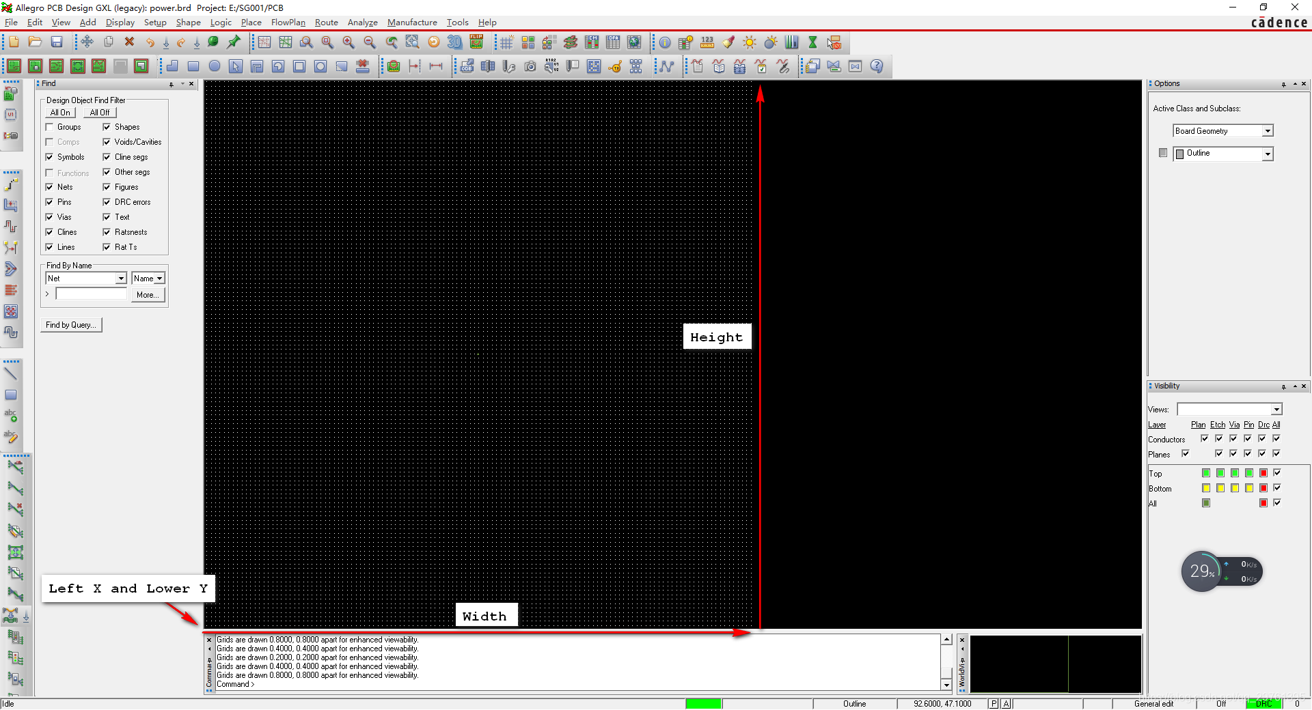This screenshot has height=710, width=1312.
Task: Open the Net dropdown in Find By Name
Action: coord(121,279)
